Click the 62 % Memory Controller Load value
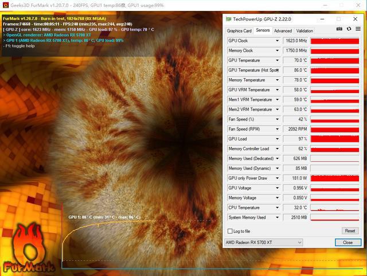This screenshot has height=276, width=367. (295, 149)
